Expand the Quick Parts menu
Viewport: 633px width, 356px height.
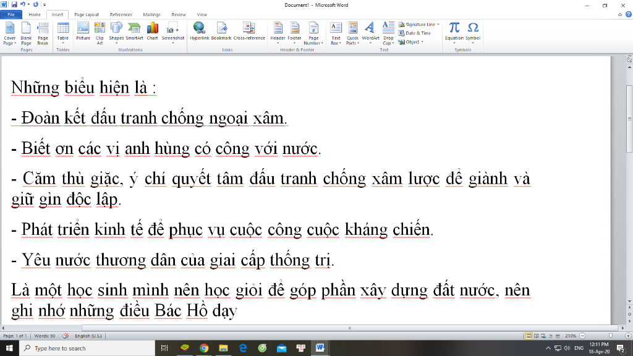pos(352,33)
